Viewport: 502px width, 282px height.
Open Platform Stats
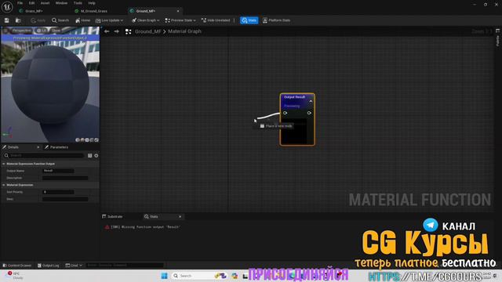[x=276, y=20]
